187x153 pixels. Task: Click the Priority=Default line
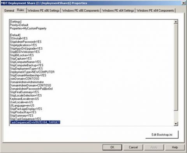(x=19, y=25)
